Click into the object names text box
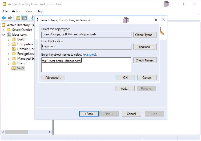This screenshot has height=141, width=201. (86, 67)
